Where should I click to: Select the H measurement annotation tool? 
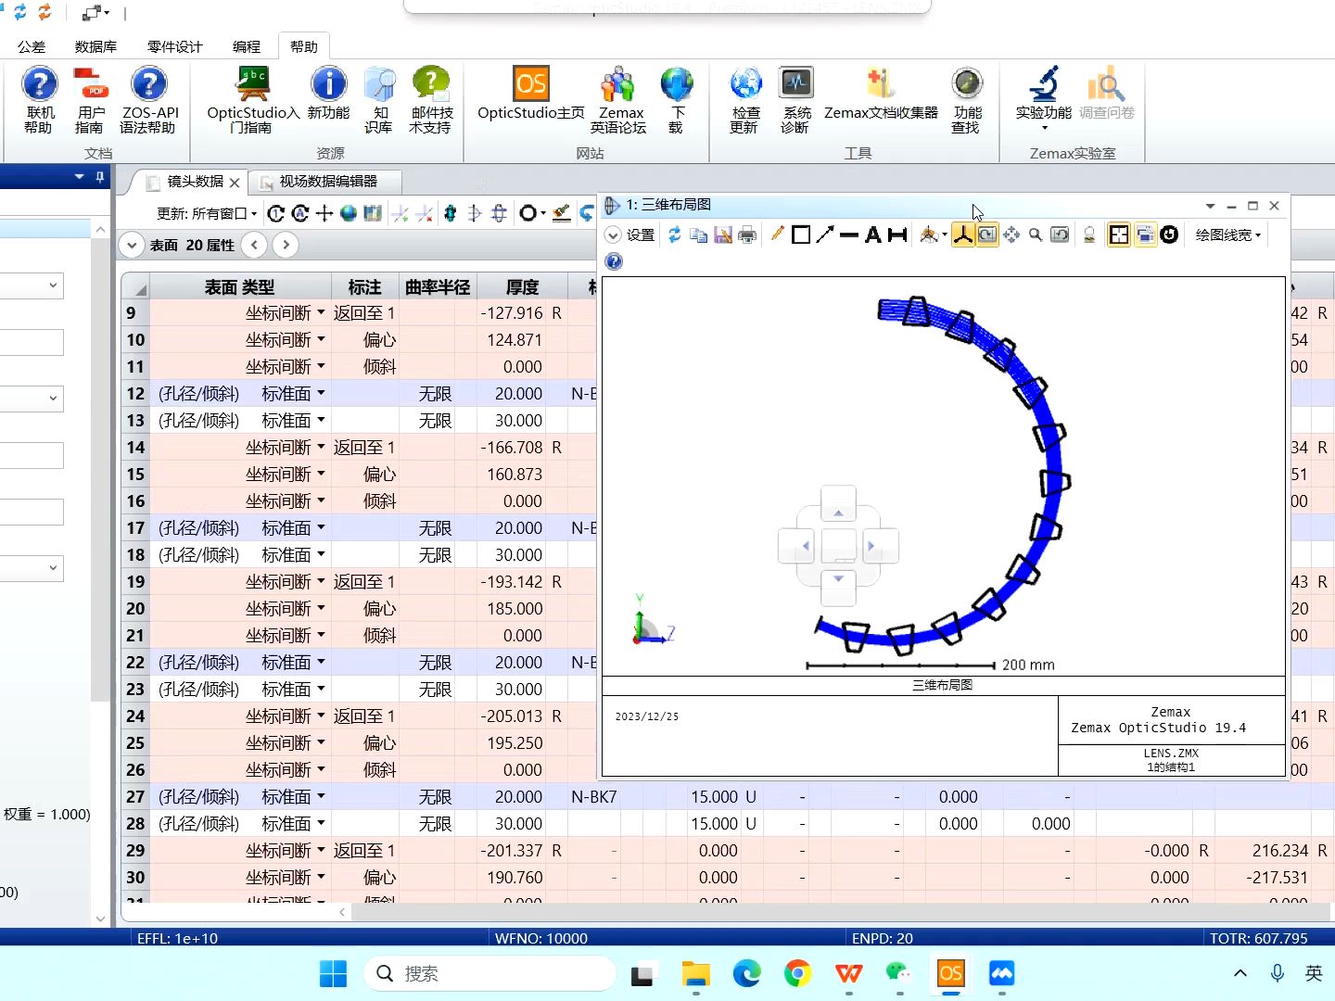point(896,234)
